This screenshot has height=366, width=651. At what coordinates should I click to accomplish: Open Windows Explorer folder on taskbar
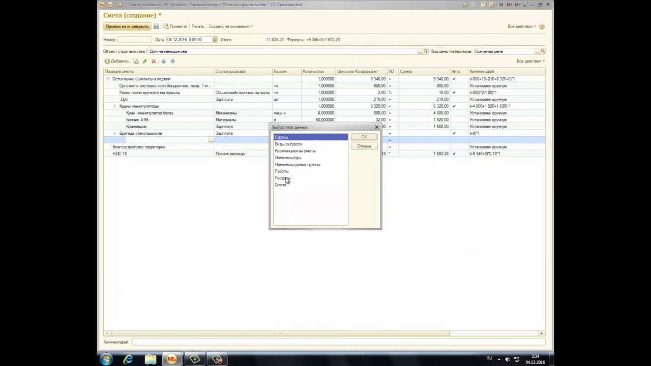point(151,359)
